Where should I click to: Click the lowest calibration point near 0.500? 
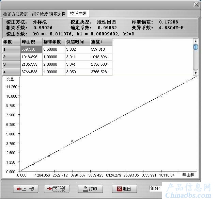[x=27, y=167]
